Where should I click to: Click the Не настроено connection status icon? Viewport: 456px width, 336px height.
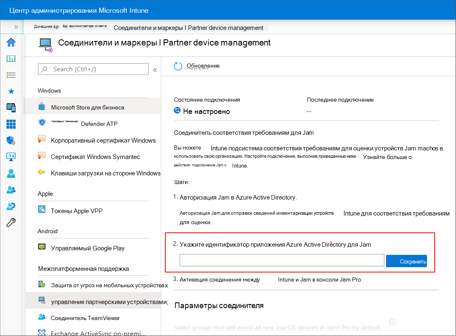click(177, 110)
